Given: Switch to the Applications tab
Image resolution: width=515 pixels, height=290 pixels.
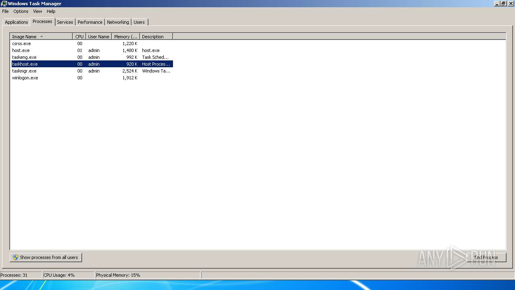Looking at the screenshot, I should click(x=16, y=22).
